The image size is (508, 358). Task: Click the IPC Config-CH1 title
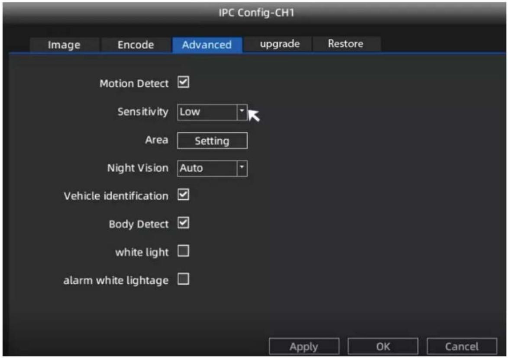(x=256, y=13)
